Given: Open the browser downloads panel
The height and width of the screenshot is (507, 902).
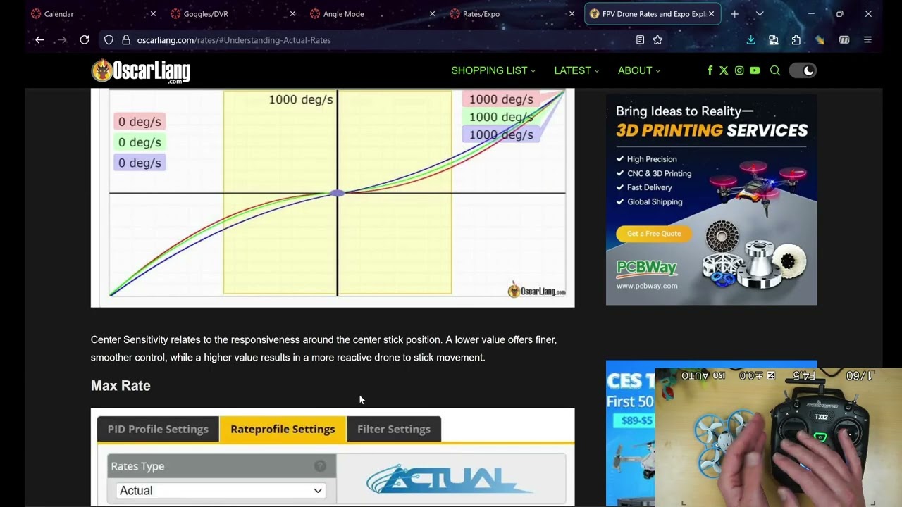Looking at the screenshot, I should pyautogui.click(x=750, y=40).
